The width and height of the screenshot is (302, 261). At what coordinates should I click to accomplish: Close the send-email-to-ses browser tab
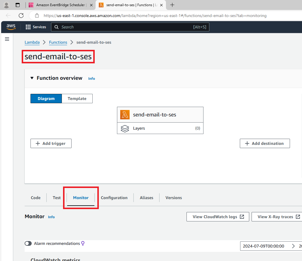pos(161,5)
